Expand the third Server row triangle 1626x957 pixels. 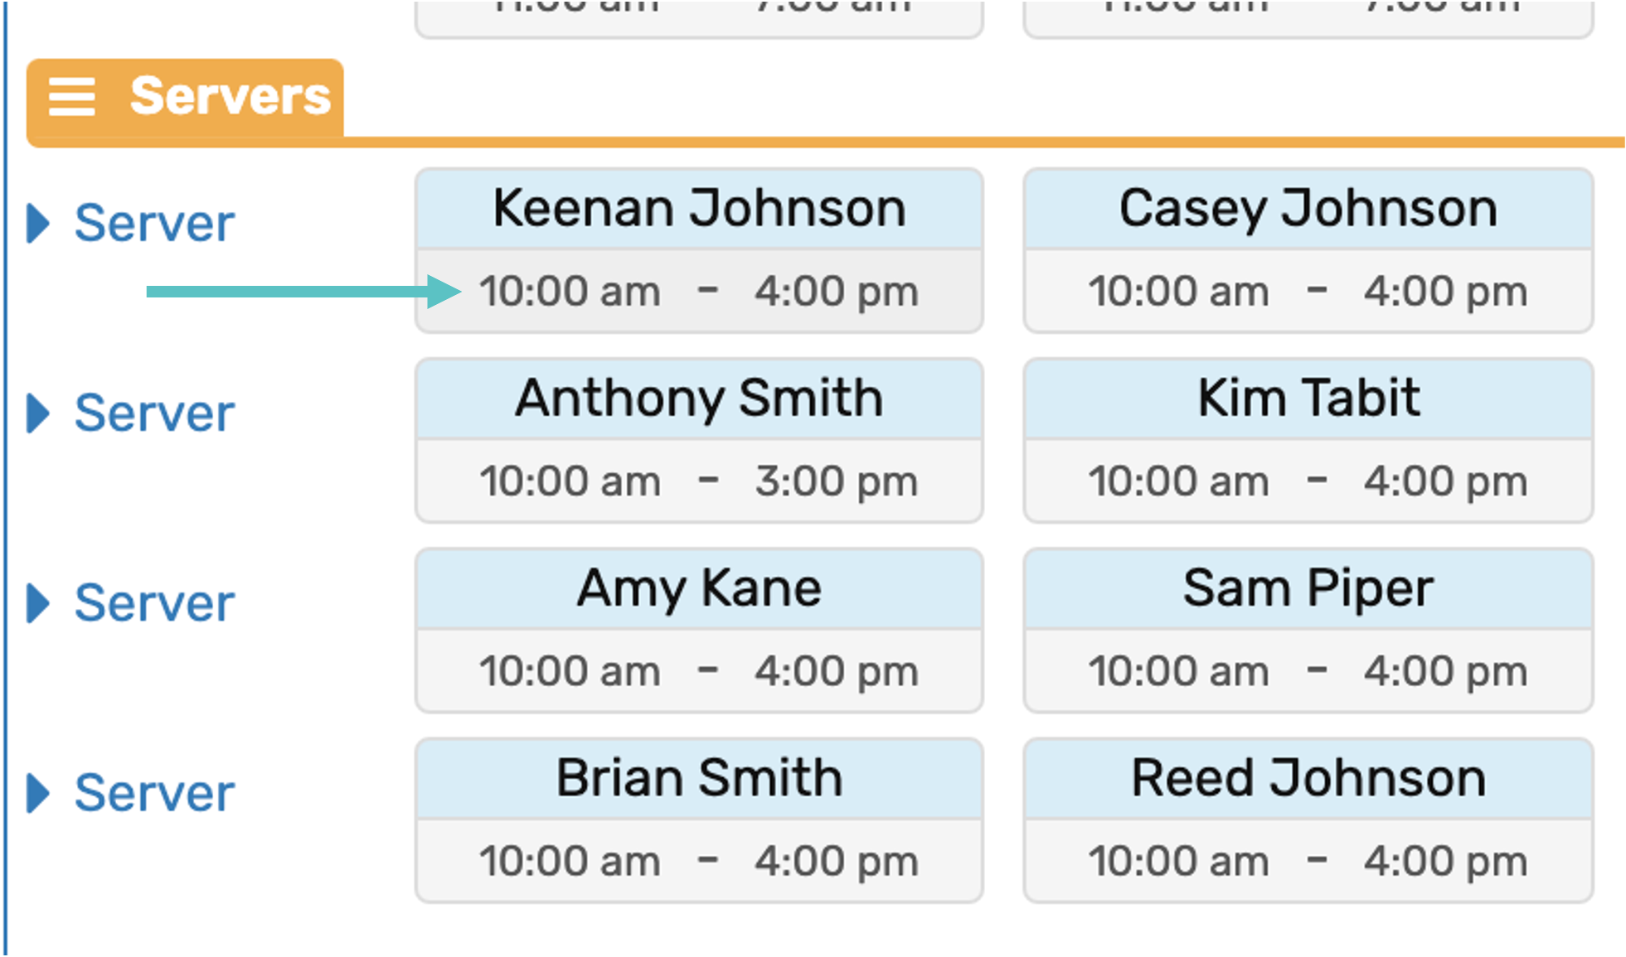coord(37,602)
